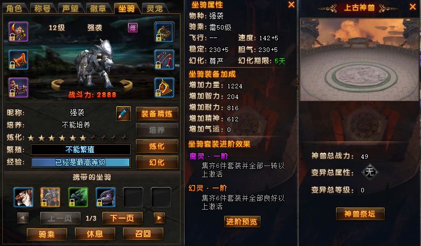The width and height of the screenshot is (421, 246).
Task: Click the locked bell equipment slot
Action: click(164, 88)
